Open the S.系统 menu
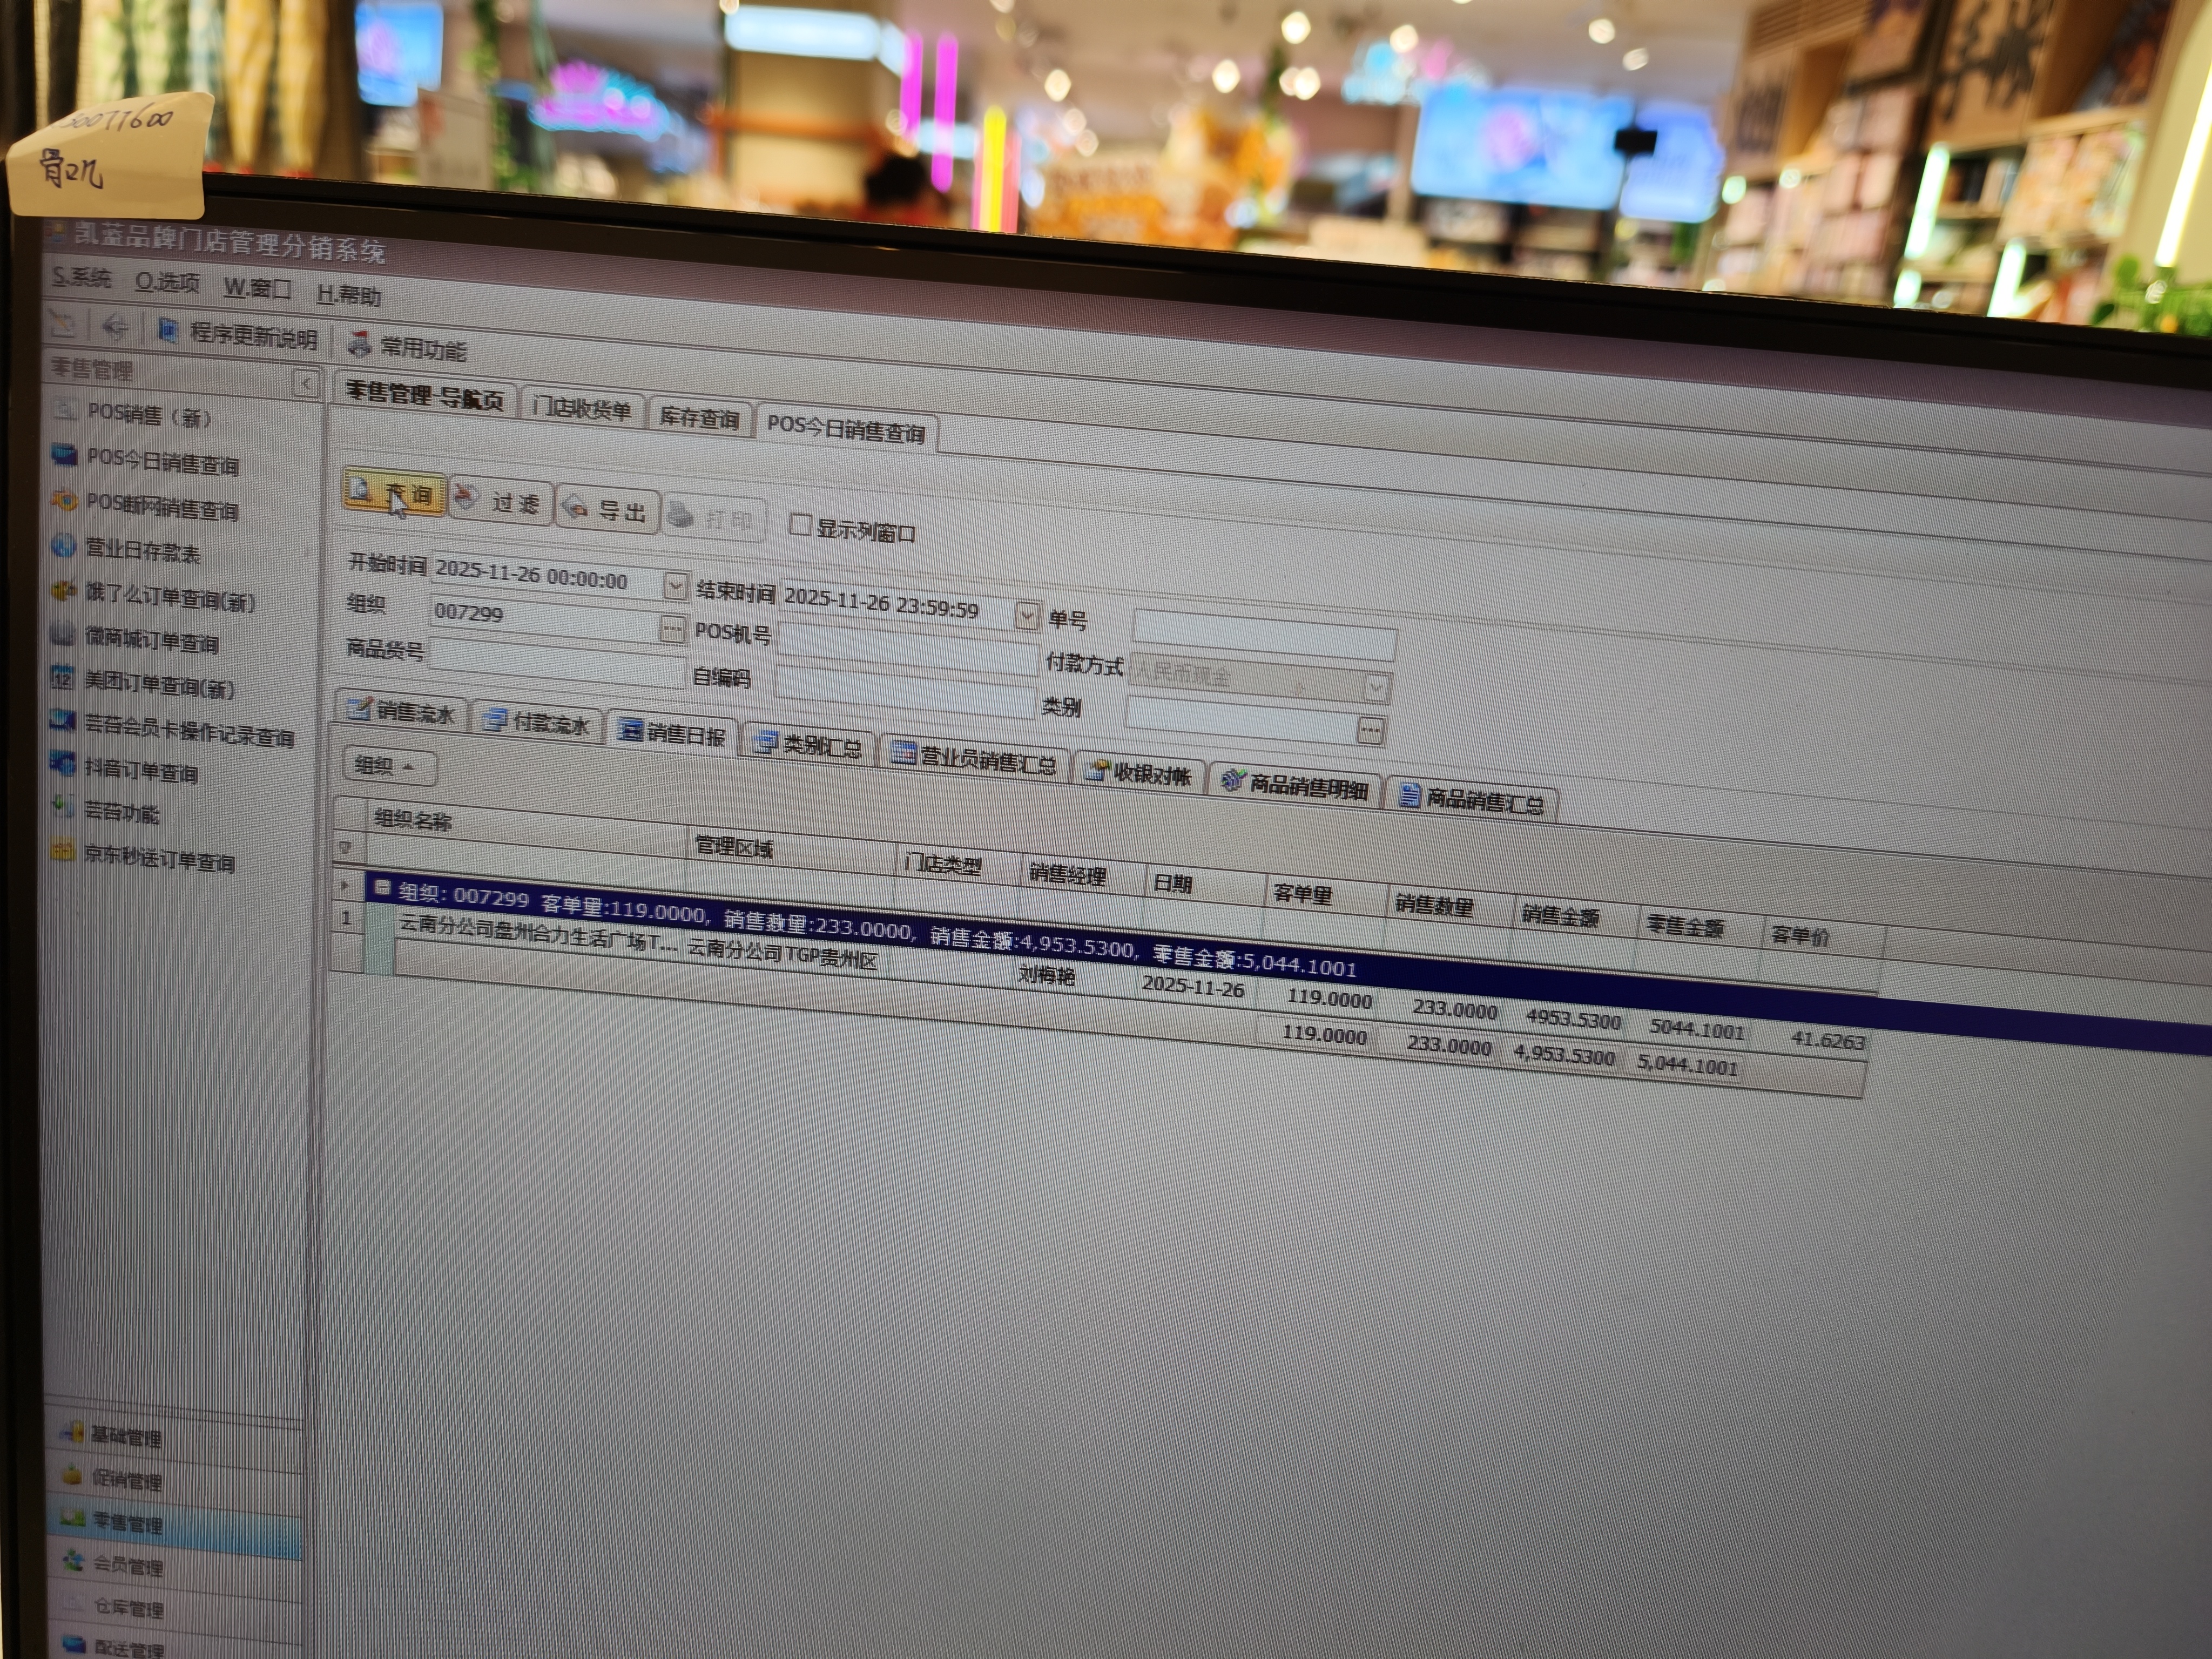Screen dimensions: 2212x1659 [82, 278]
